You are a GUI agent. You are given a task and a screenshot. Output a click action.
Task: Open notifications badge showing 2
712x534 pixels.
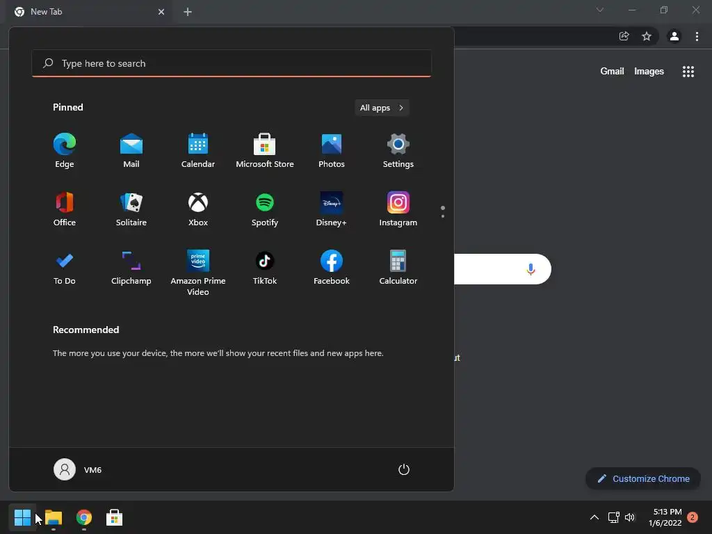point(693,517)
